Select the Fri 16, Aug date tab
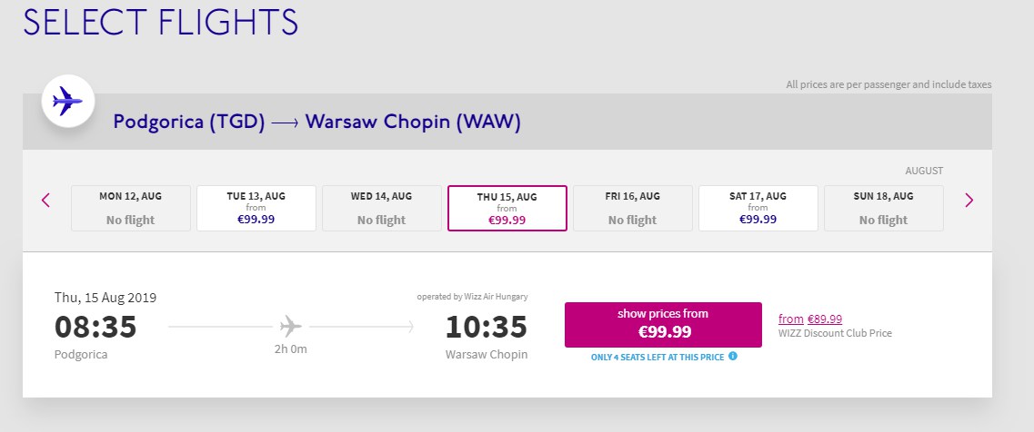This screenshot has height=432, width=1034. pyautogui.click(x=633, y=208)
